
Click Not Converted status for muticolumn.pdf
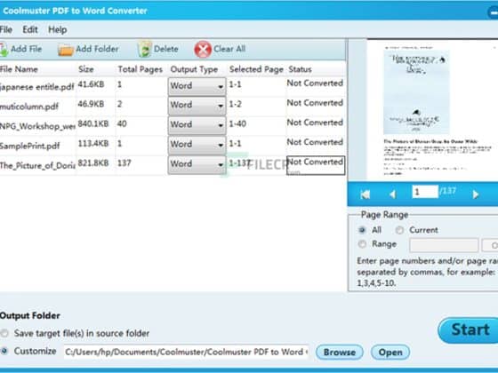[x=315, y=103]
